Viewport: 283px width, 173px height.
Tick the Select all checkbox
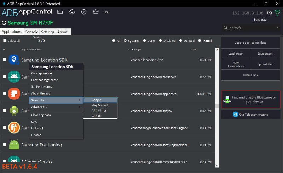tap(5, 41)
